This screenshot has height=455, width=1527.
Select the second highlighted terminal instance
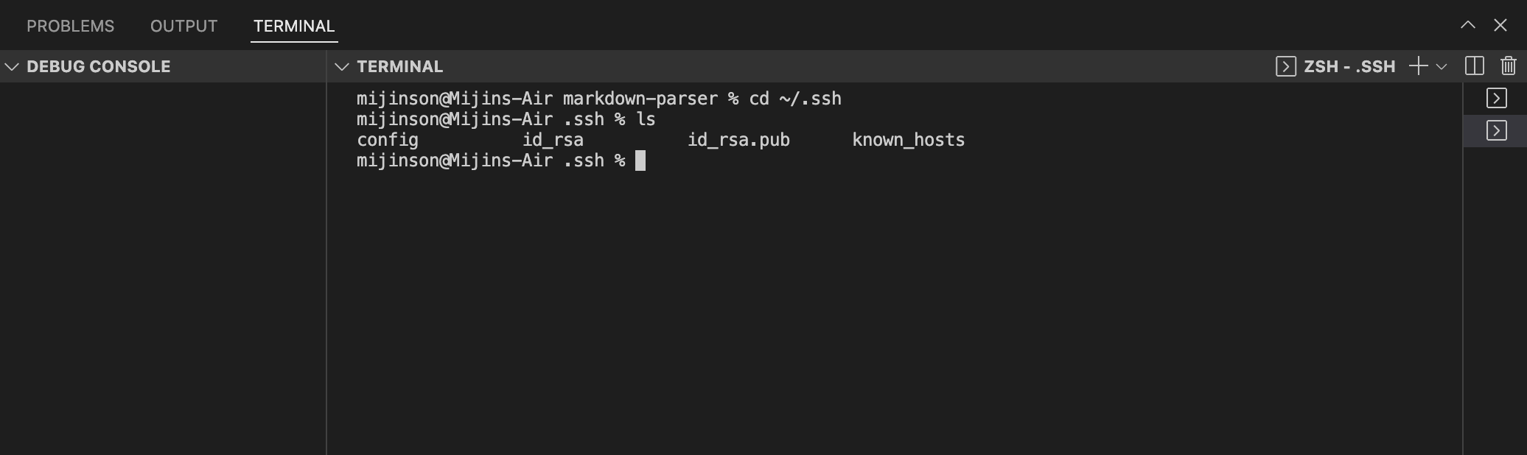(x=1496, y=131)
